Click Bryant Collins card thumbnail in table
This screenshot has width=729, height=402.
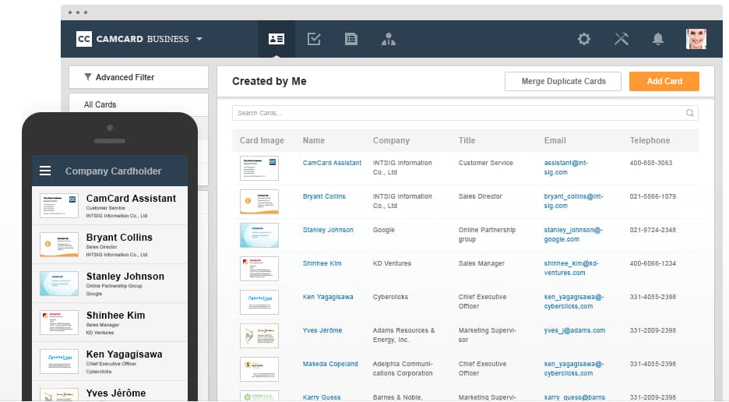coord(259,202)
